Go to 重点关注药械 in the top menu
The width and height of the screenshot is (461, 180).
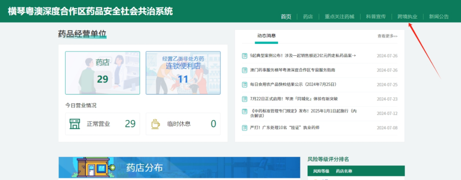pos(339,17)
